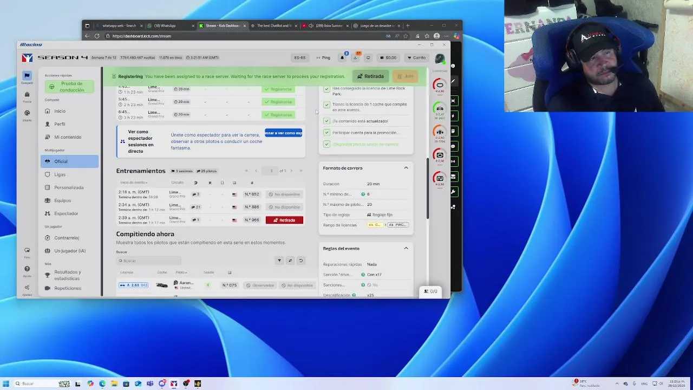Open Ayuda question mark icon
Viewport: 693px width, 390px height.
[x=27, y=269]
